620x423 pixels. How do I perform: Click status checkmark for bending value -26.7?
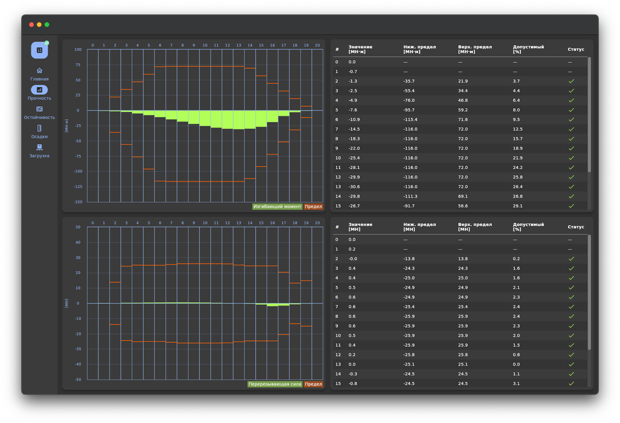tap(571, 206)
